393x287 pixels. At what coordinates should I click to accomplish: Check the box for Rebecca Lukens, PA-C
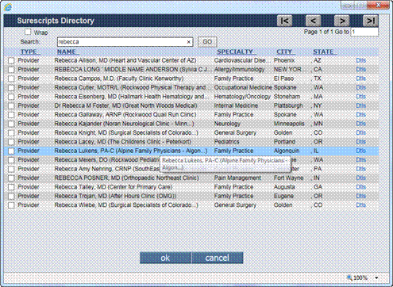(x=11, y=151)
